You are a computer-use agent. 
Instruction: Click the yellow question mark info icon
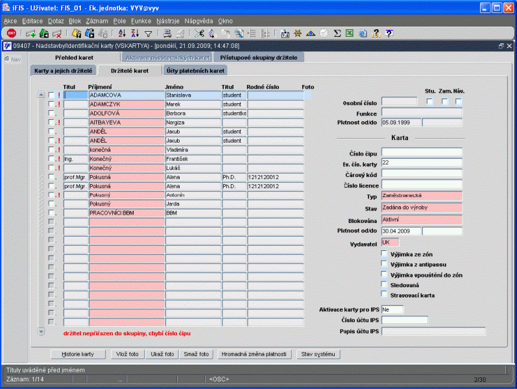click(x=376, y=33)
